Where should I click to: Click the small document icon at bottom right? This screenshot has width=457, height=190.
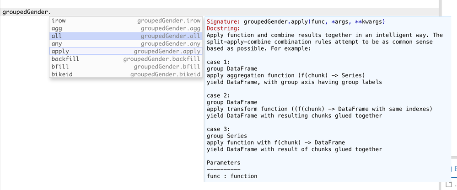[x=449, y=185]
